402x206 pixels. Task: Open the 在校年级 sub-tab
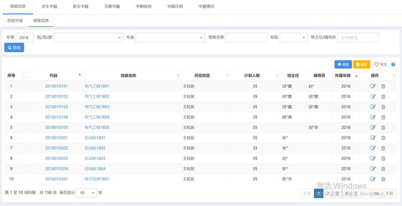pos(15,21)
